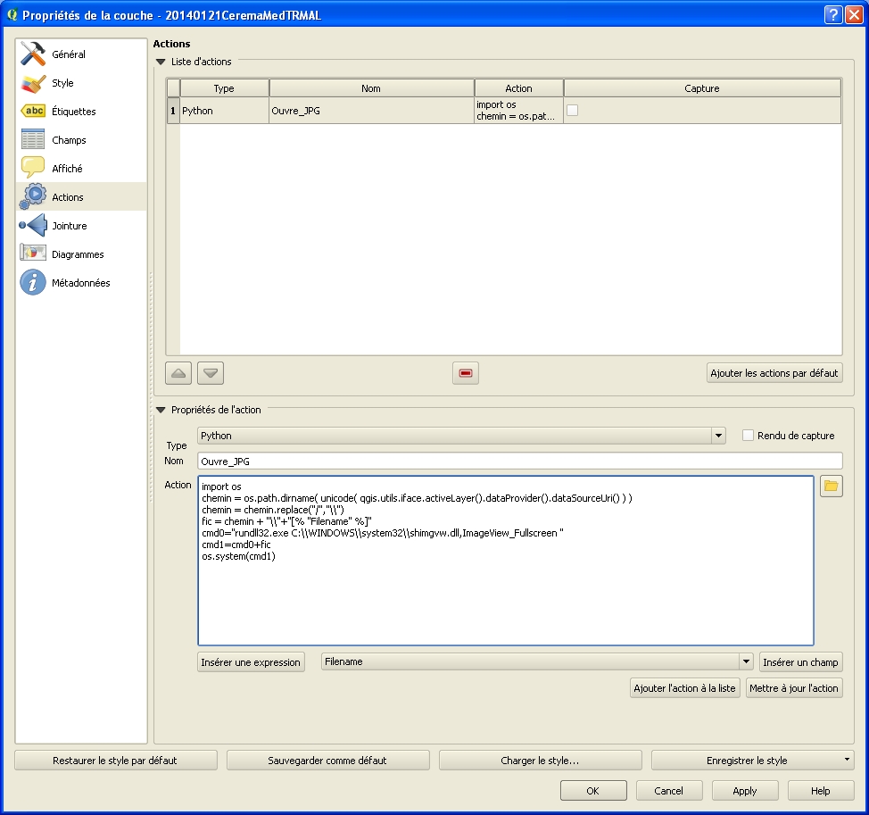Click Ajouter l'action à la liste
This screenshot has height=815, width=869.
(x=684, y=688)
